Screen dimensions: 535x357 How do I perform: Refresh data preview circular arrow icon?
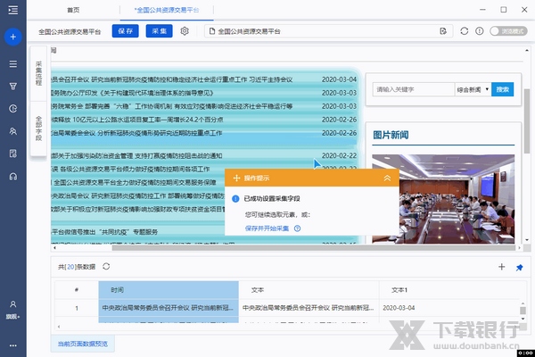(106, 267)
